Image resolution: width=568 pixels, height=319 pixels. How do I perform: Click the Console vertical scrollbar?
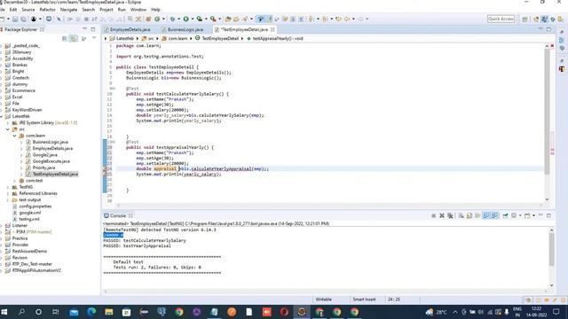coord(551,249)
